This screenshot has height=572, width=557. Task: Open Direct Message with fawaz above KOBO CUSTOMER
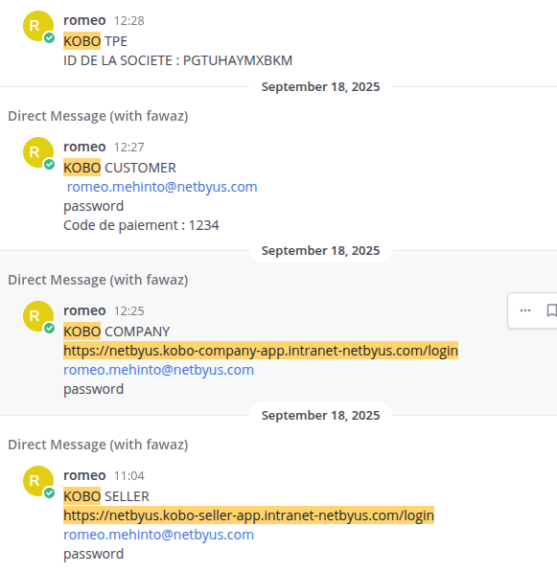(98, 116)
